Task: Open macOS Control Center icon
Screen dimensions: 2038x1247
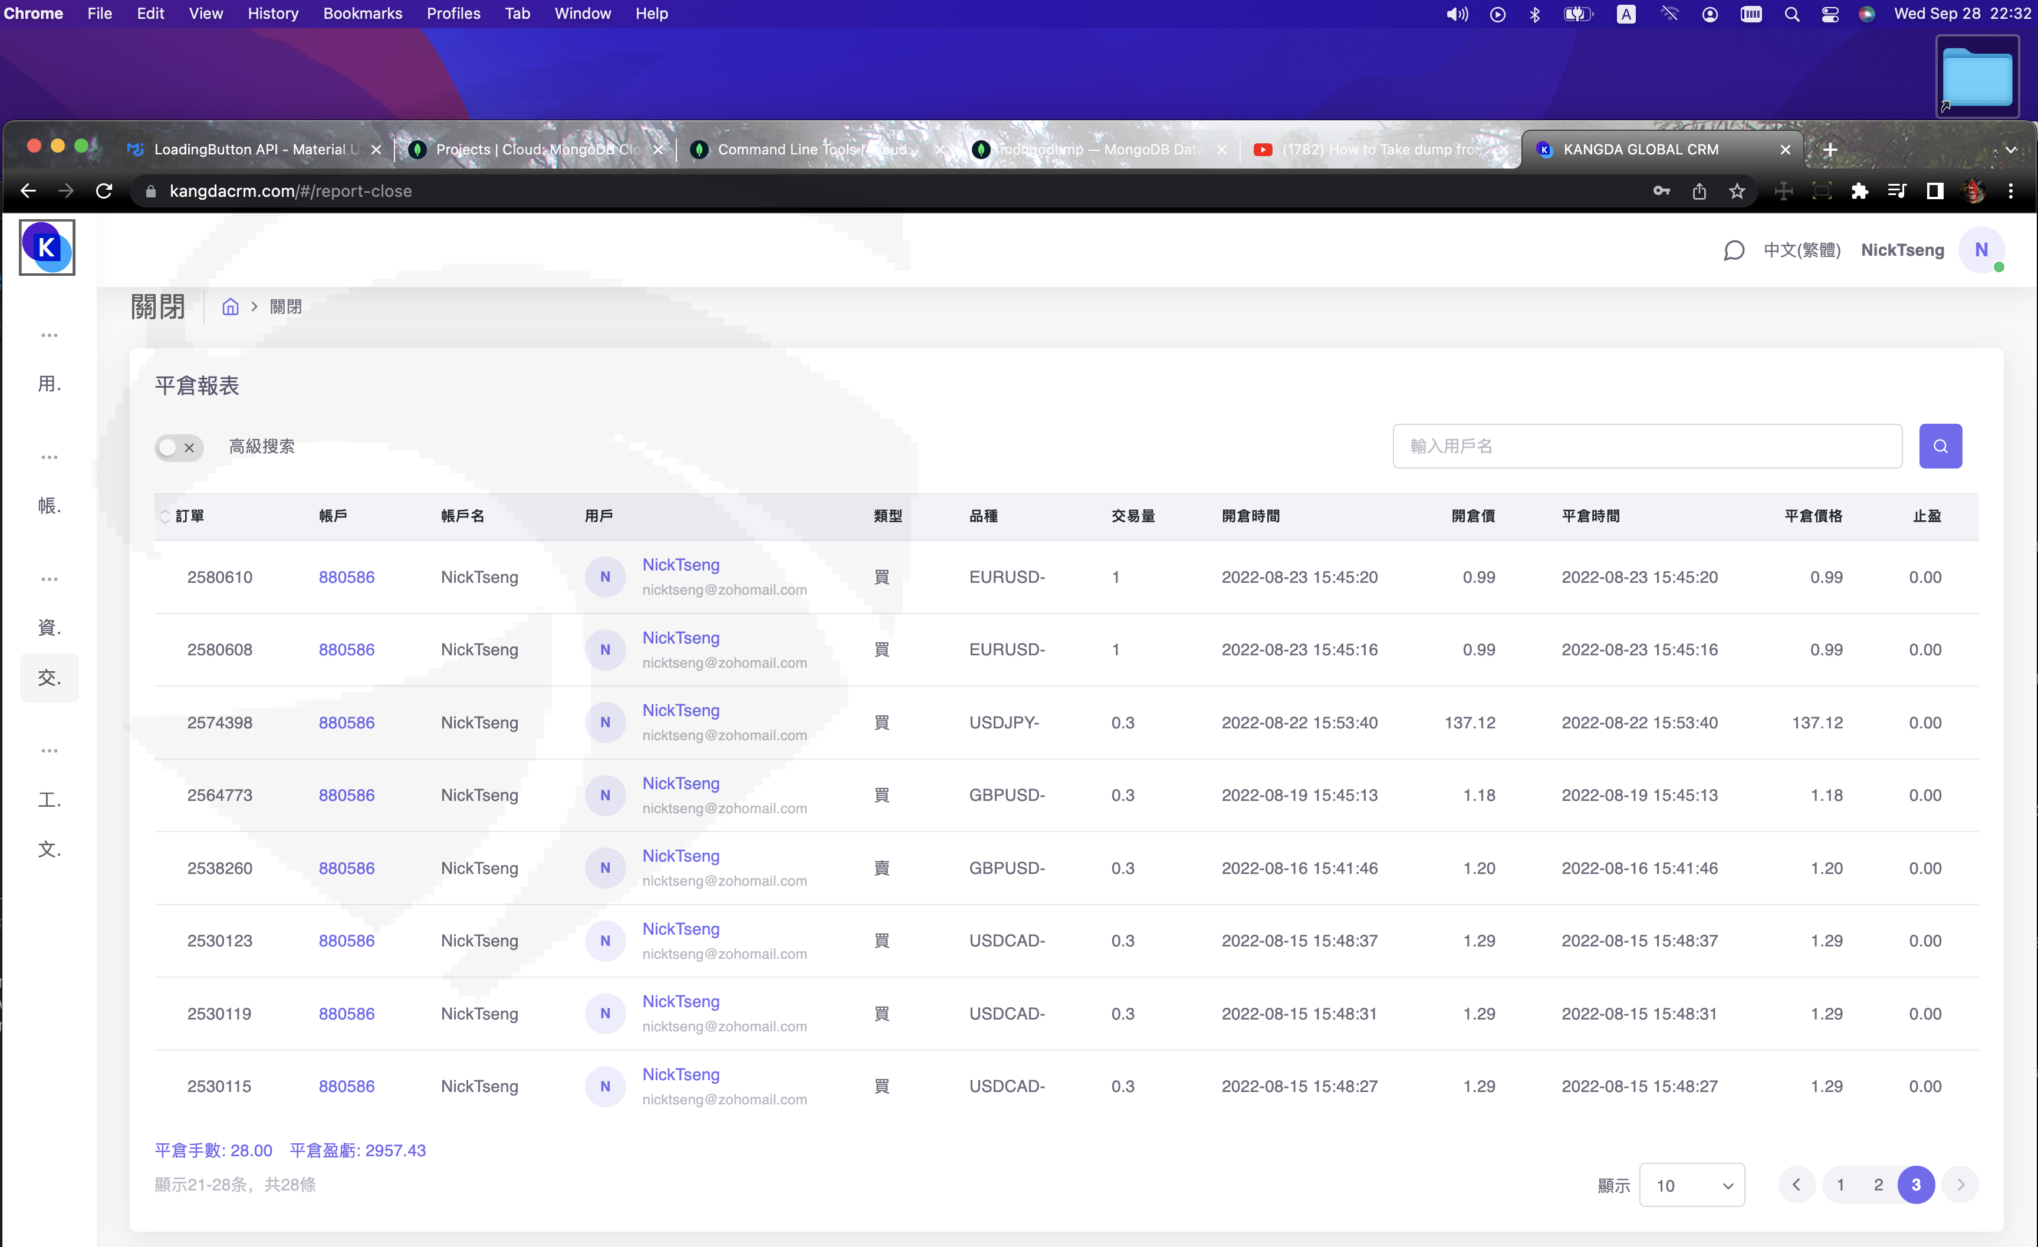Action: [x=1830, y=14]
